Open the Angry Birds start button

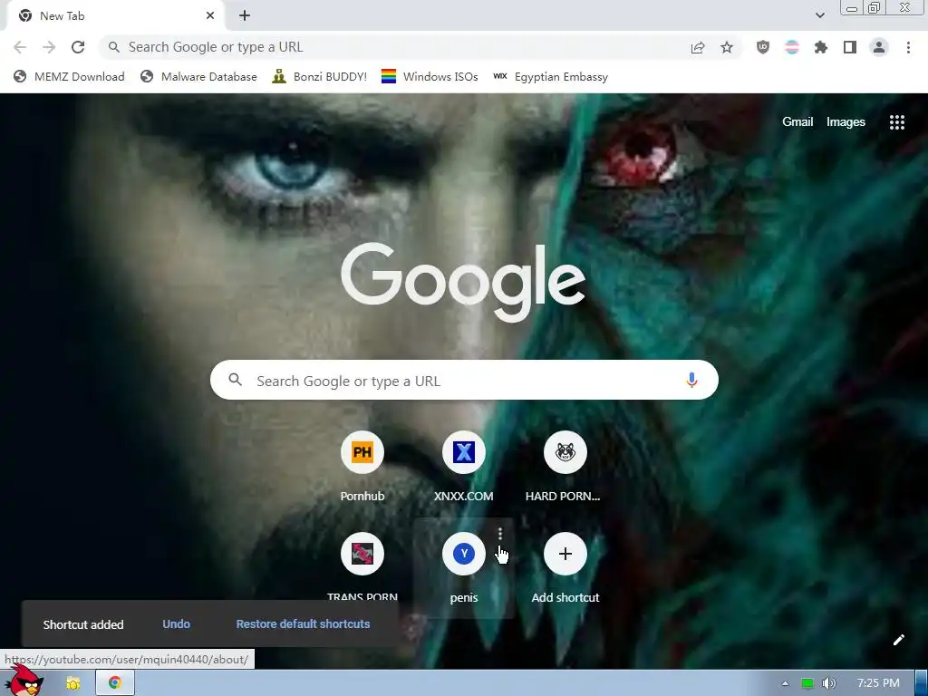(24, 681)
